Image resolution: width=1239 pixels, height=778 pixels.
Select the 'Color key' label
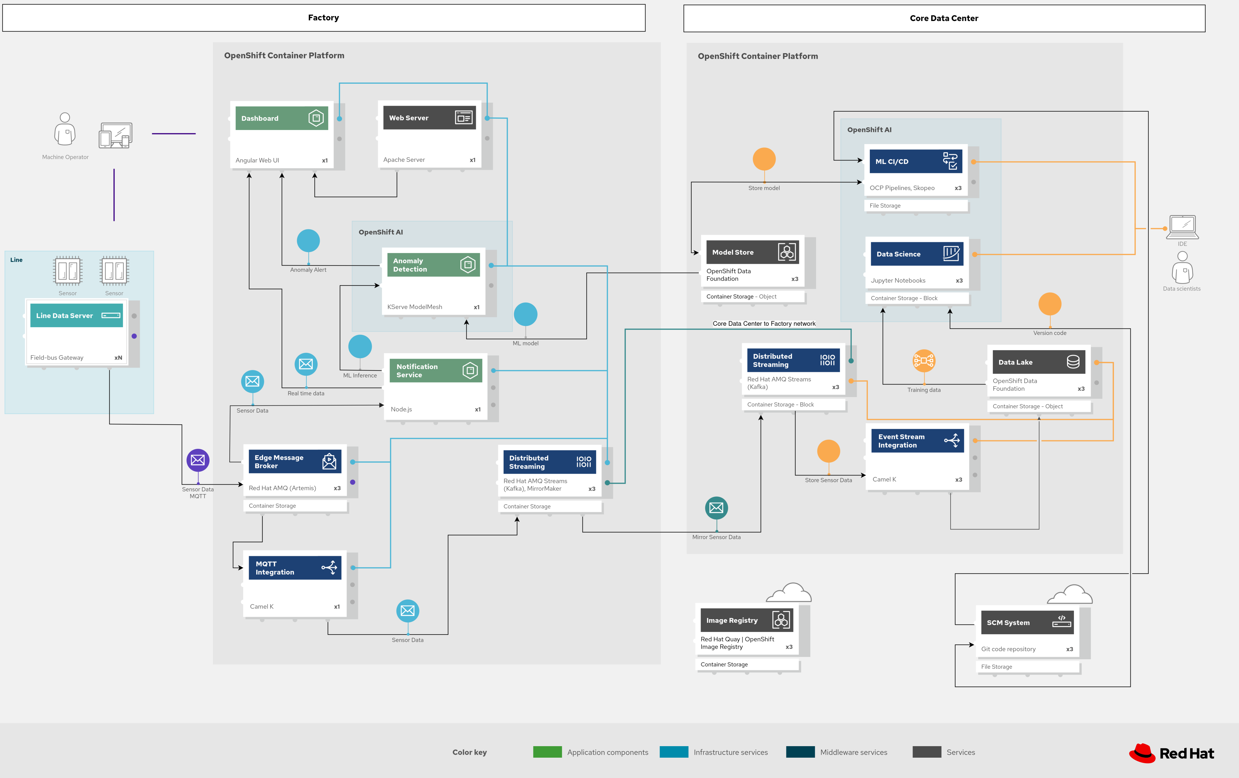[x=470, y=752]
